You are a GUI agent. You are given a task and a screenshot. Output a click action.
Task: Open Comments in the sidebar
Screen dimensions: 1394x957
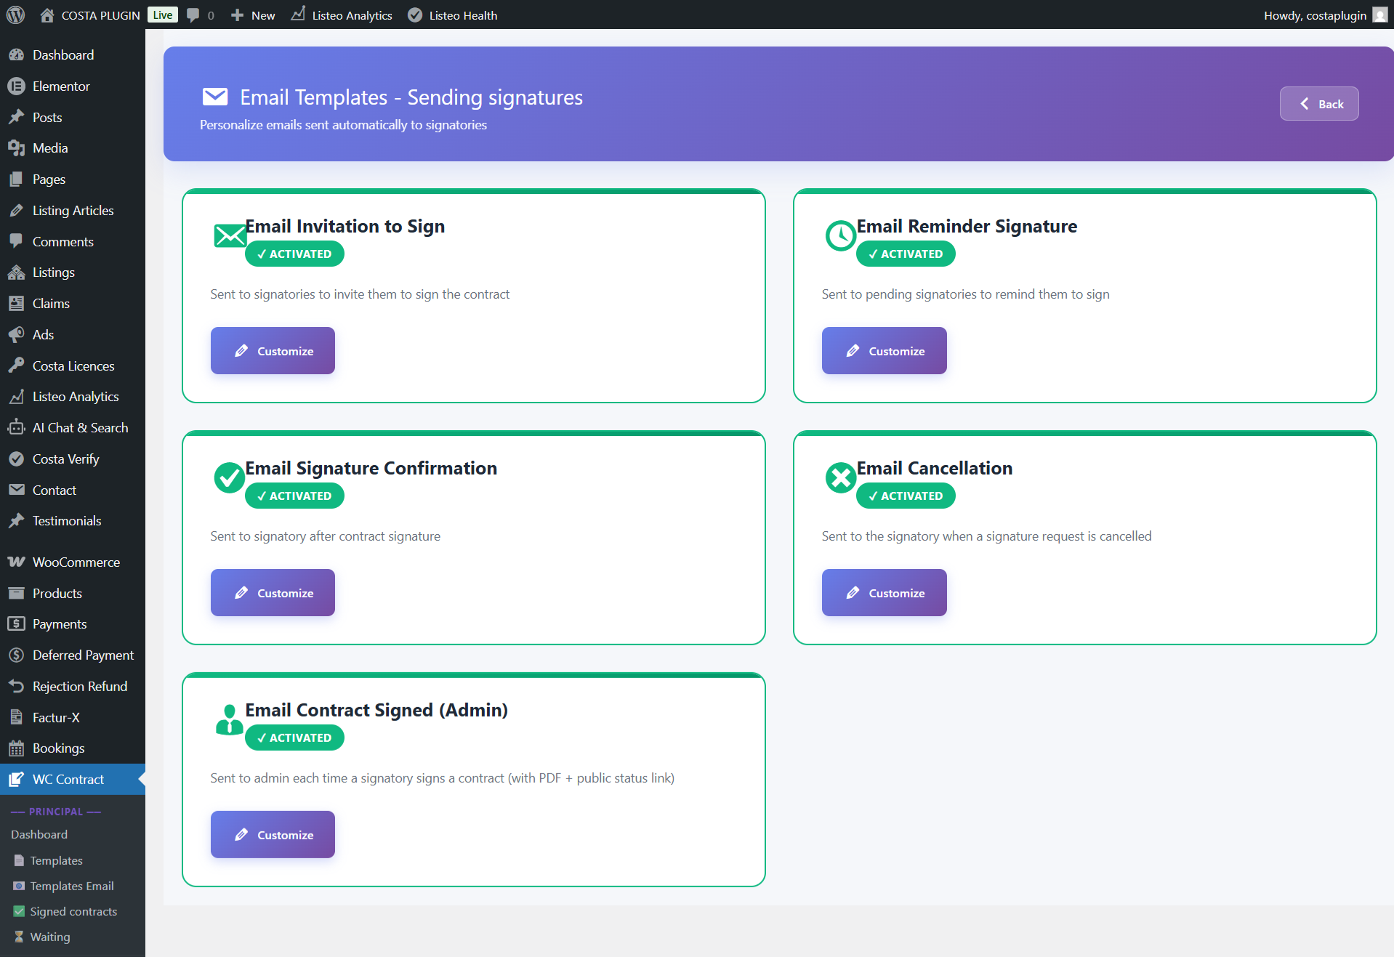[73, 242]
